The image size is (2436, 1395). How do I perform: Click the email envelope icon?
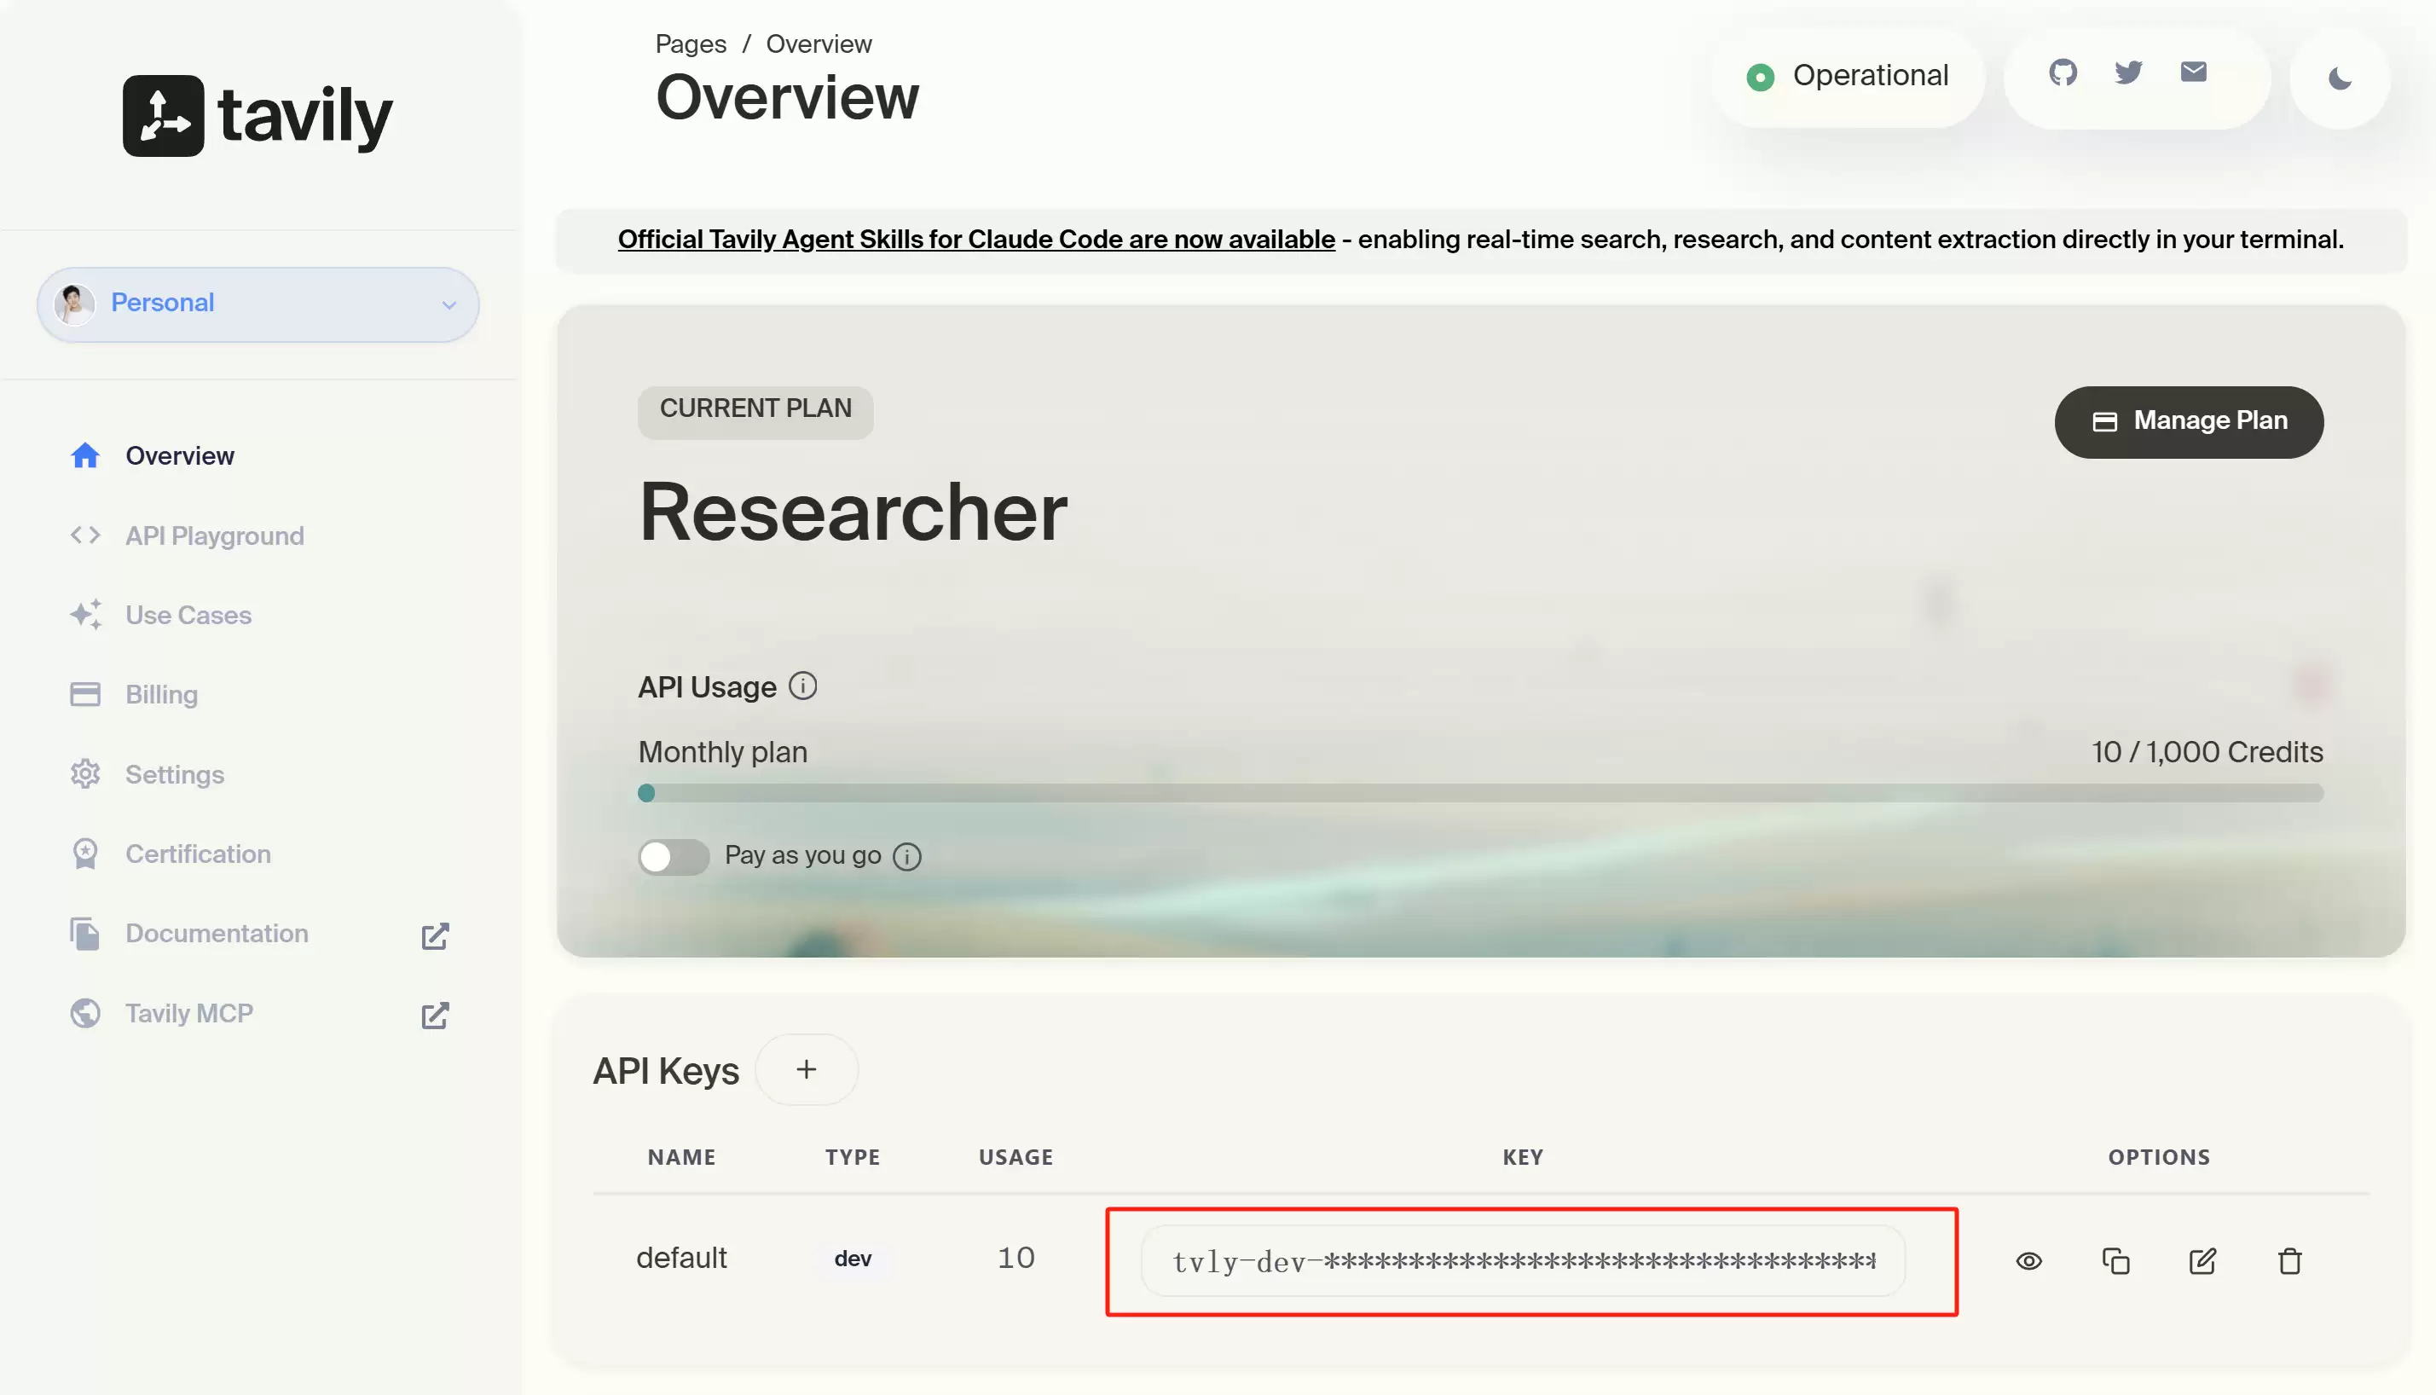point(2193,72)
